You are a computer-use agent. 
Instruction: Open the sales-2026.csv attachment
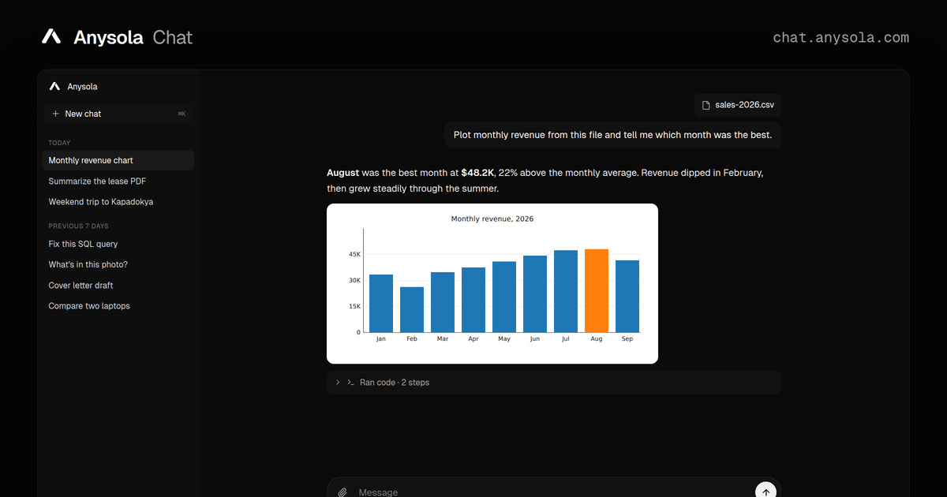738,105
